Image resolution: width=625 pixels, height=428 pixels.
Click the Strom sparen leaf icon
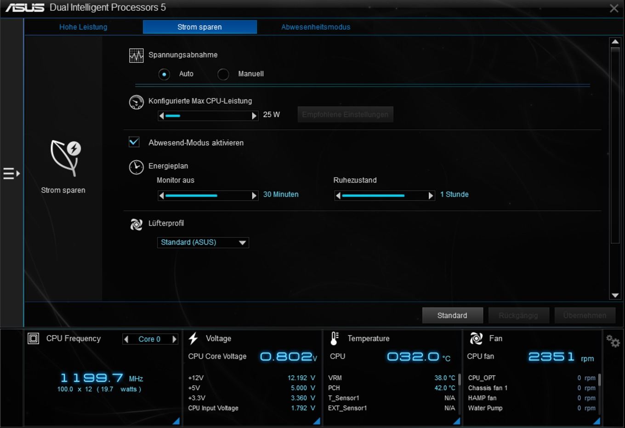click(x=66, y=158)
